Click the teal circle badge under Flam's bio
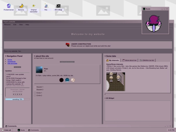Screen dimensions: 176x132 coord(67,80)
